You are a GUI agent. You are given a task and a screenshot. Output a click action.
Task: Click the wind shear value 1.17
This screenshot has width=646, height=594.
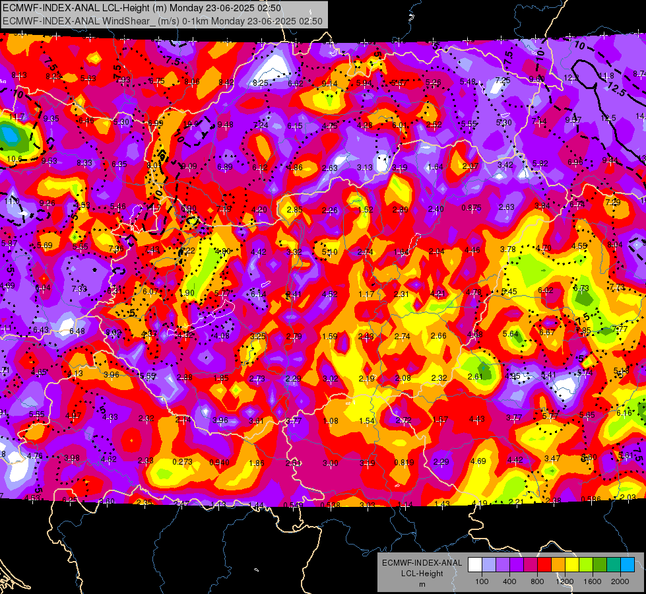click(x=366, y=294)
